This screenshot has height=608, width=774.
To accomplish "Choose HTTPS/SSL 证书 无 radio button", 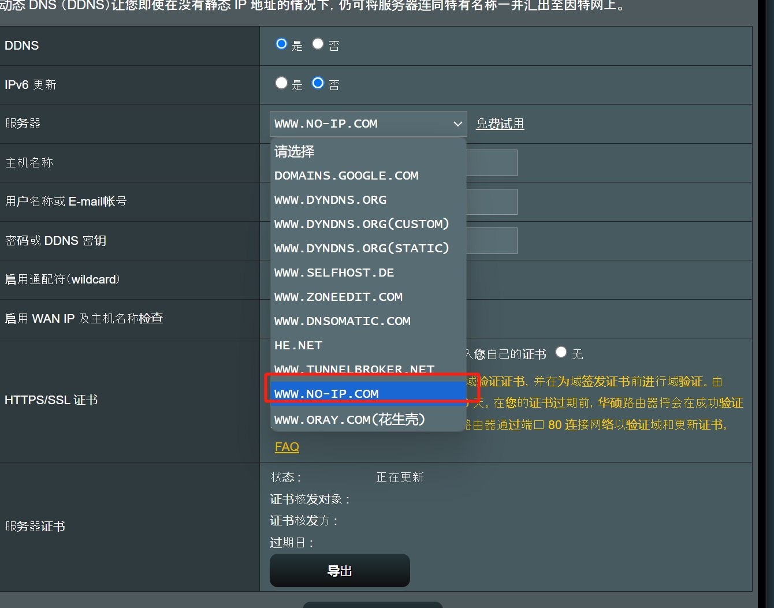I will pos(561,352).
